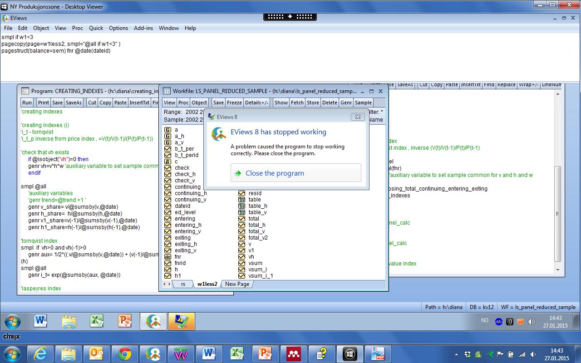Click Fetch in the Workfile toolbar
This screenshot has height=363, width=581.
[x=297, y=103]
